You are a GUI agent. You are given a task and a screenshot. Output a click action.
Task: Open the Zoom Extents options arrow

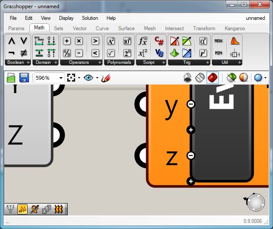click(79, 78)
